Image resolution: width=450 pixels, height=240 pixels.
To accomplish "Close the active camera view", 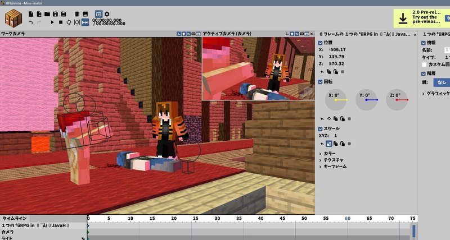I will pos(312,34).
